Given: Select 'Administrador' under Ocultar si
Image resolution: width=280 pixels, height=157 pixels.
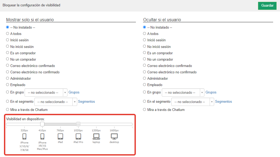Looking at the screenshot, I should point(144,78).
